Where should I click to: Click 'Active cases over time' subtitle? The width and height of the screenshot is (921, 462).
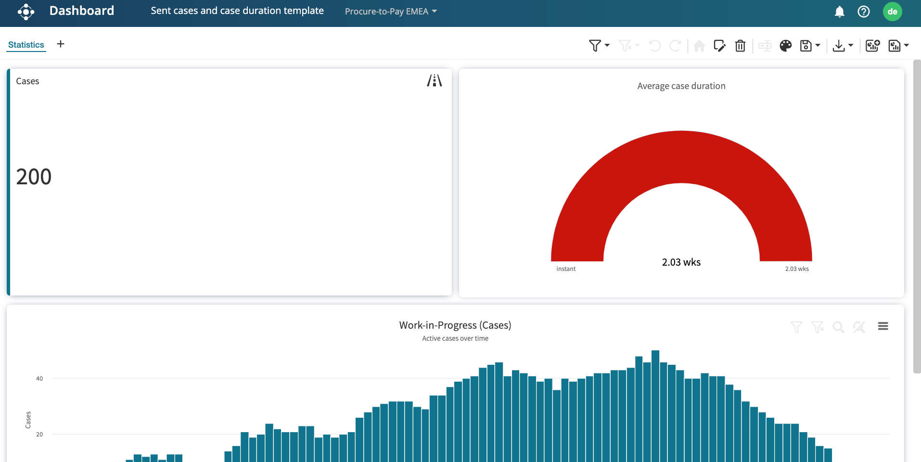click(455, 338)
